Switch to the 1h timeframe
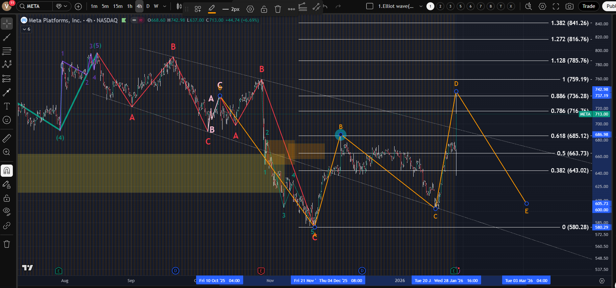 (x=130, y=6)
